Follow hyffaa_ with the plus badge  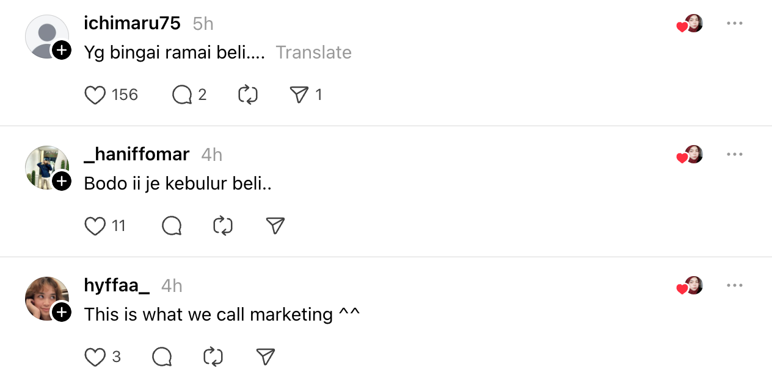click(62, 313)
